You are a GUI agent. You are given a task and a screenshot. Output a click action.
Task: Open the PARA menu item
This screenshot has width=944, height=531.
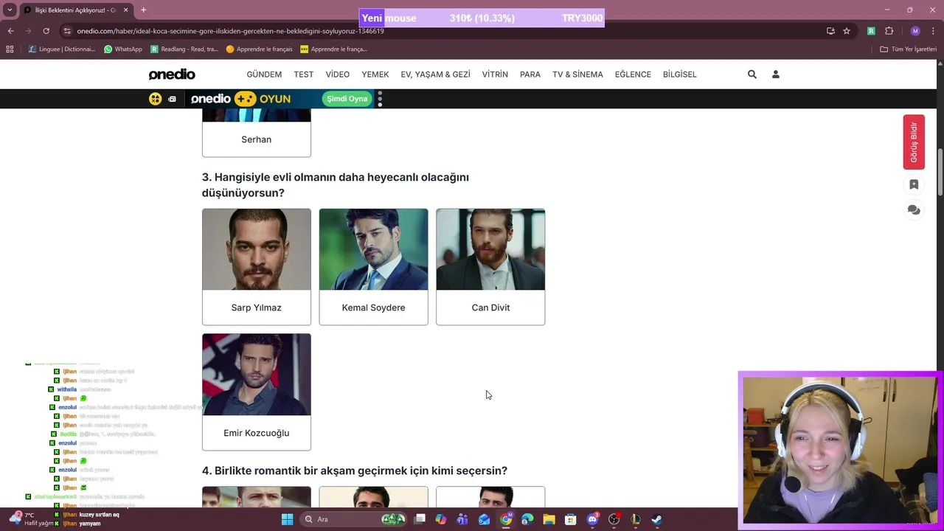530,74
